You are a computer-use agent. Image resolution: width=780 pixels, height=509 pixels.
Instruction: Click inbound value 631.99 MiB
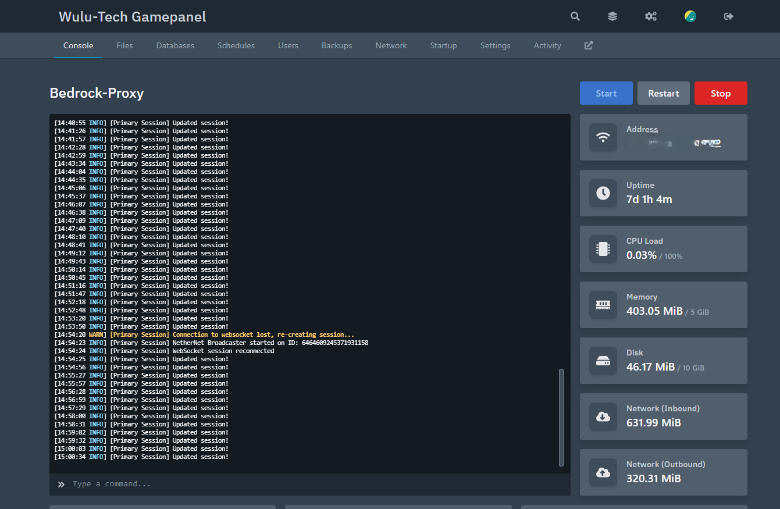click(654, 423)
